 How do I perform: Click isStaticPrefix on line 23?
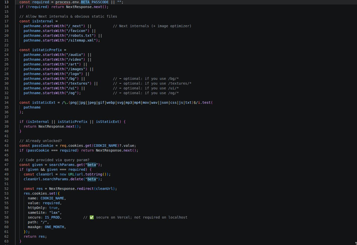pyautogui.click(x=47, y=50)
